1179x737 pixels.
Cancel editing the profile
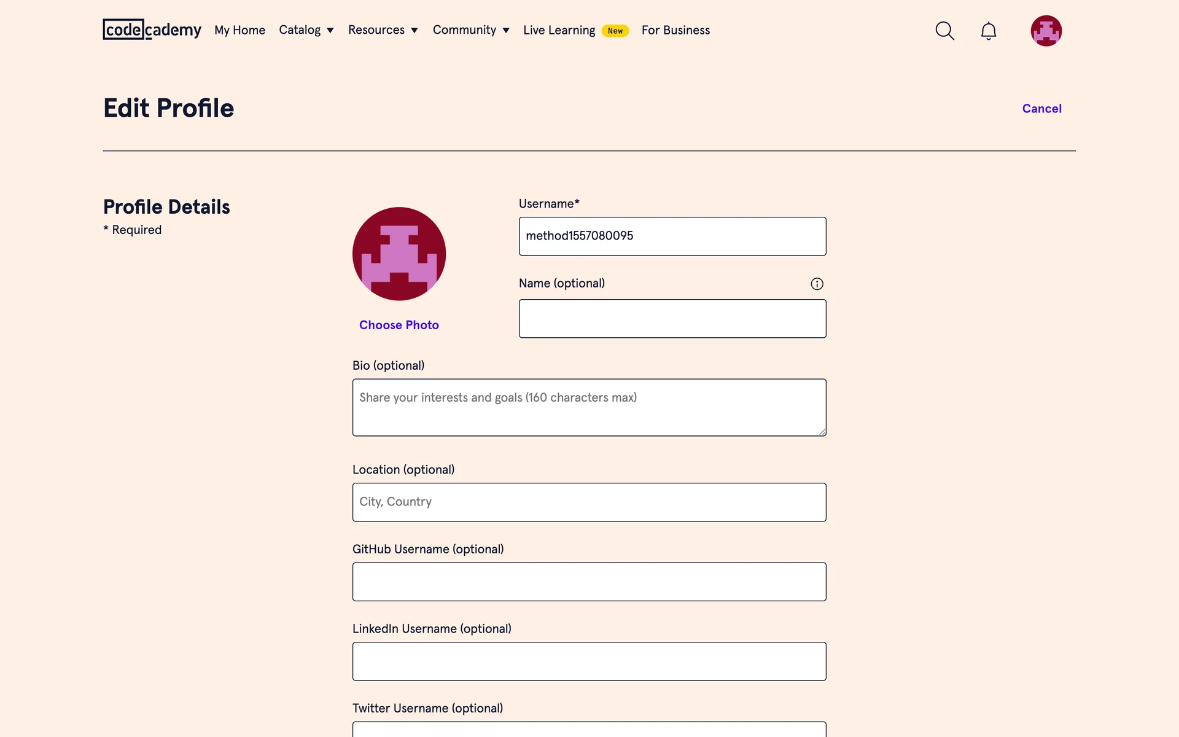coord(1041,109)
